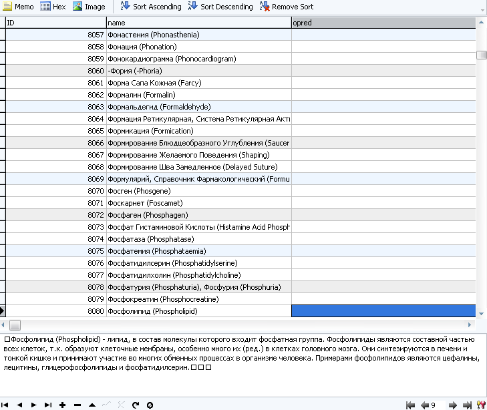Screen dimensions: 487x410
Task: Refresh data with the circular arrow icon
Action: point(136,405)
